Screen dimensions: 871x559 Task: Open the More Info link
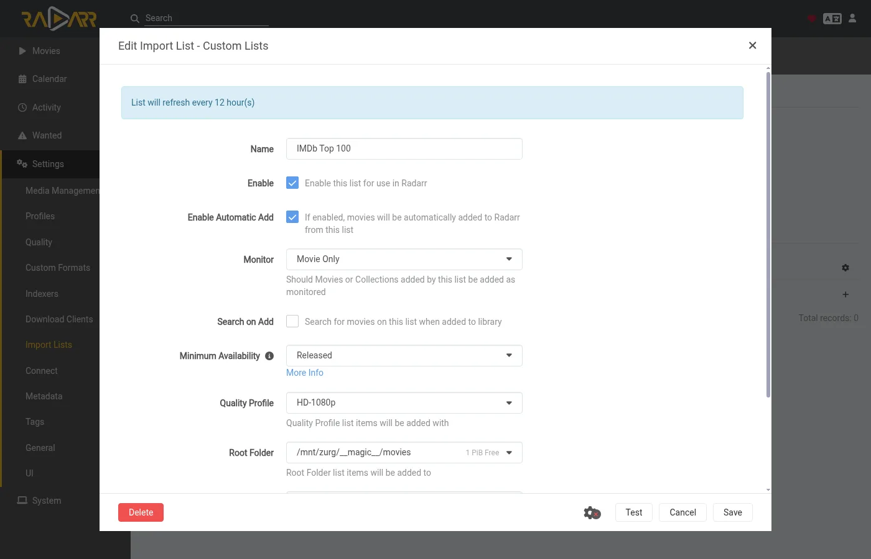click(x=305, y=373)
